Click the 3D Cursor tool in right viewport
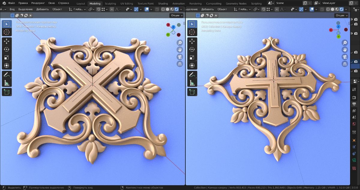 tap(192, 32)
